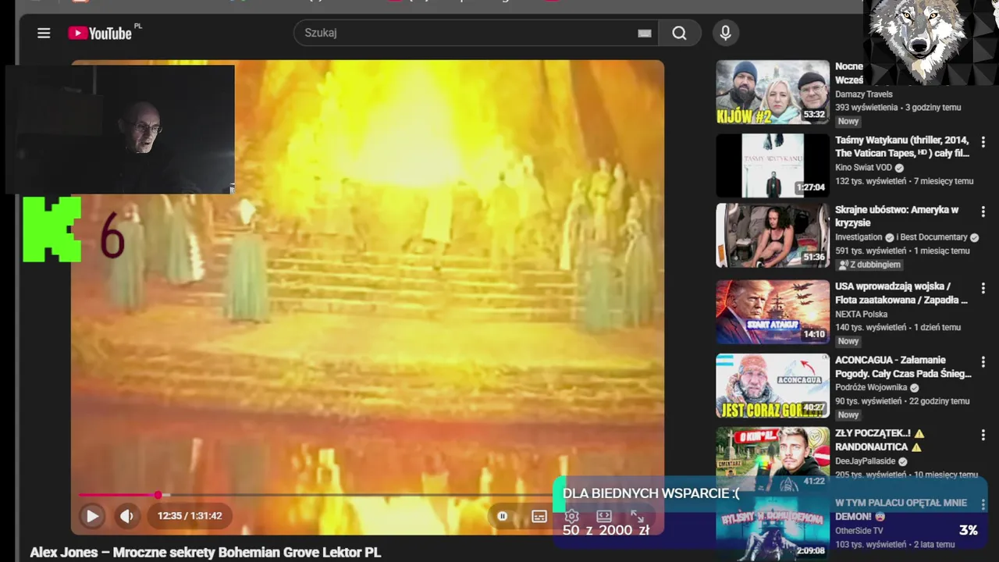The height and width of the screenshot is (562, 999).
Task: Open more options for W TYM PALACU
Action: click(x=983, y=505)
